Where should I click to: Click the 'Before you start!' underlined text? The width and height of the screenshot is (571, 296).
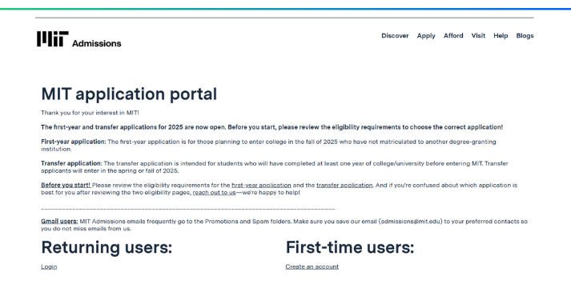click(66, 185)
